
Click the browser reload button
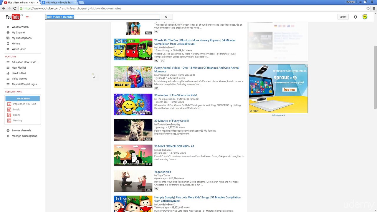pos(15,8)
